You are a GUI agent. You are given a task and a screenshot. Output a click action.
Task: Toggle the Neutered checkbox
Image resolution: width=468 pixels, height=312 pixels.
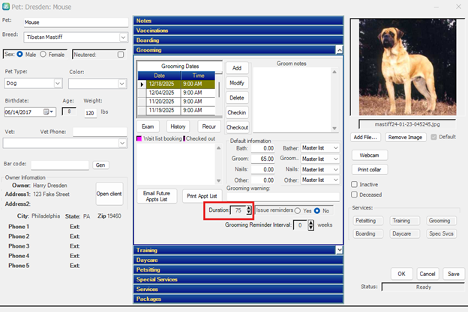121,55
